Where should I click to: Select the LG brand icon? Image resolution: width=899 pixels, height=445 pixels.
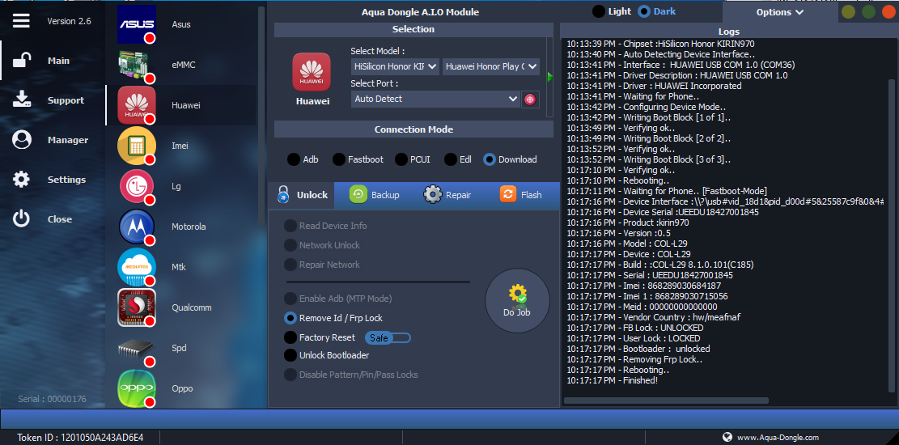137,186
